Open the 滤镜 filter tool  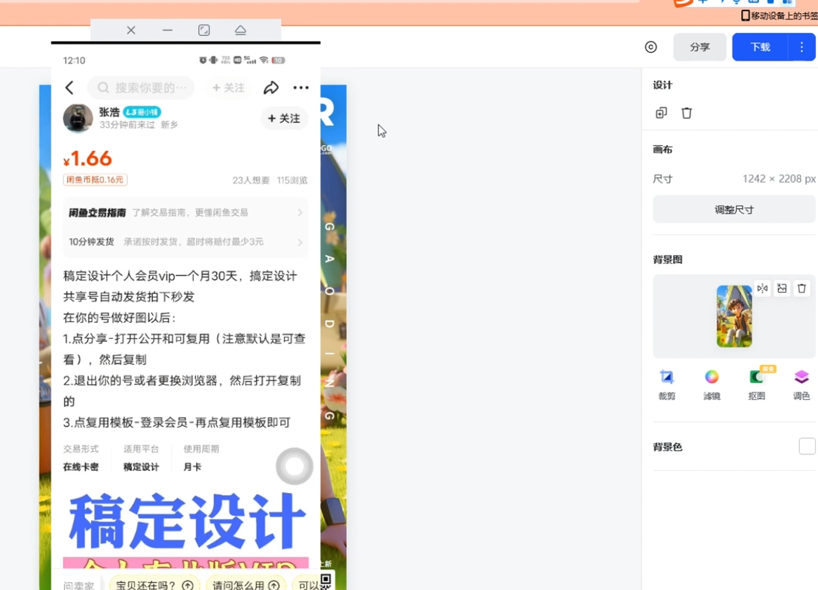711,384
